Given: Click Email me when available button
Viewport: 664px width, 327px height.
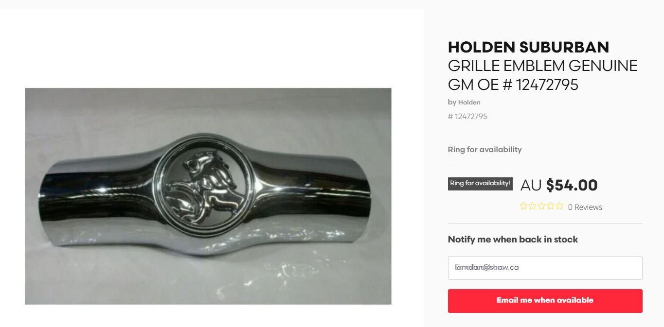Looking at the screenshot, I should point(545,301).
